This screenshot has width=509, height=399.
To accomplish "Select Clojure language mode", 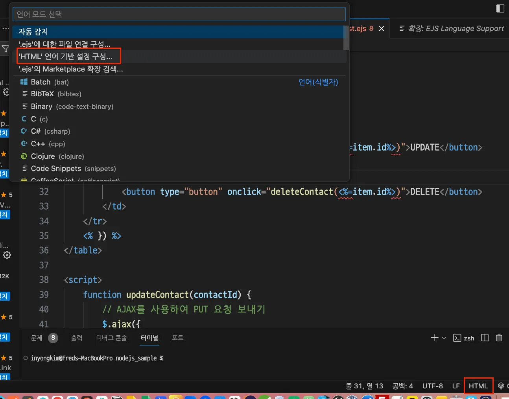I will [x=57, y=156].
